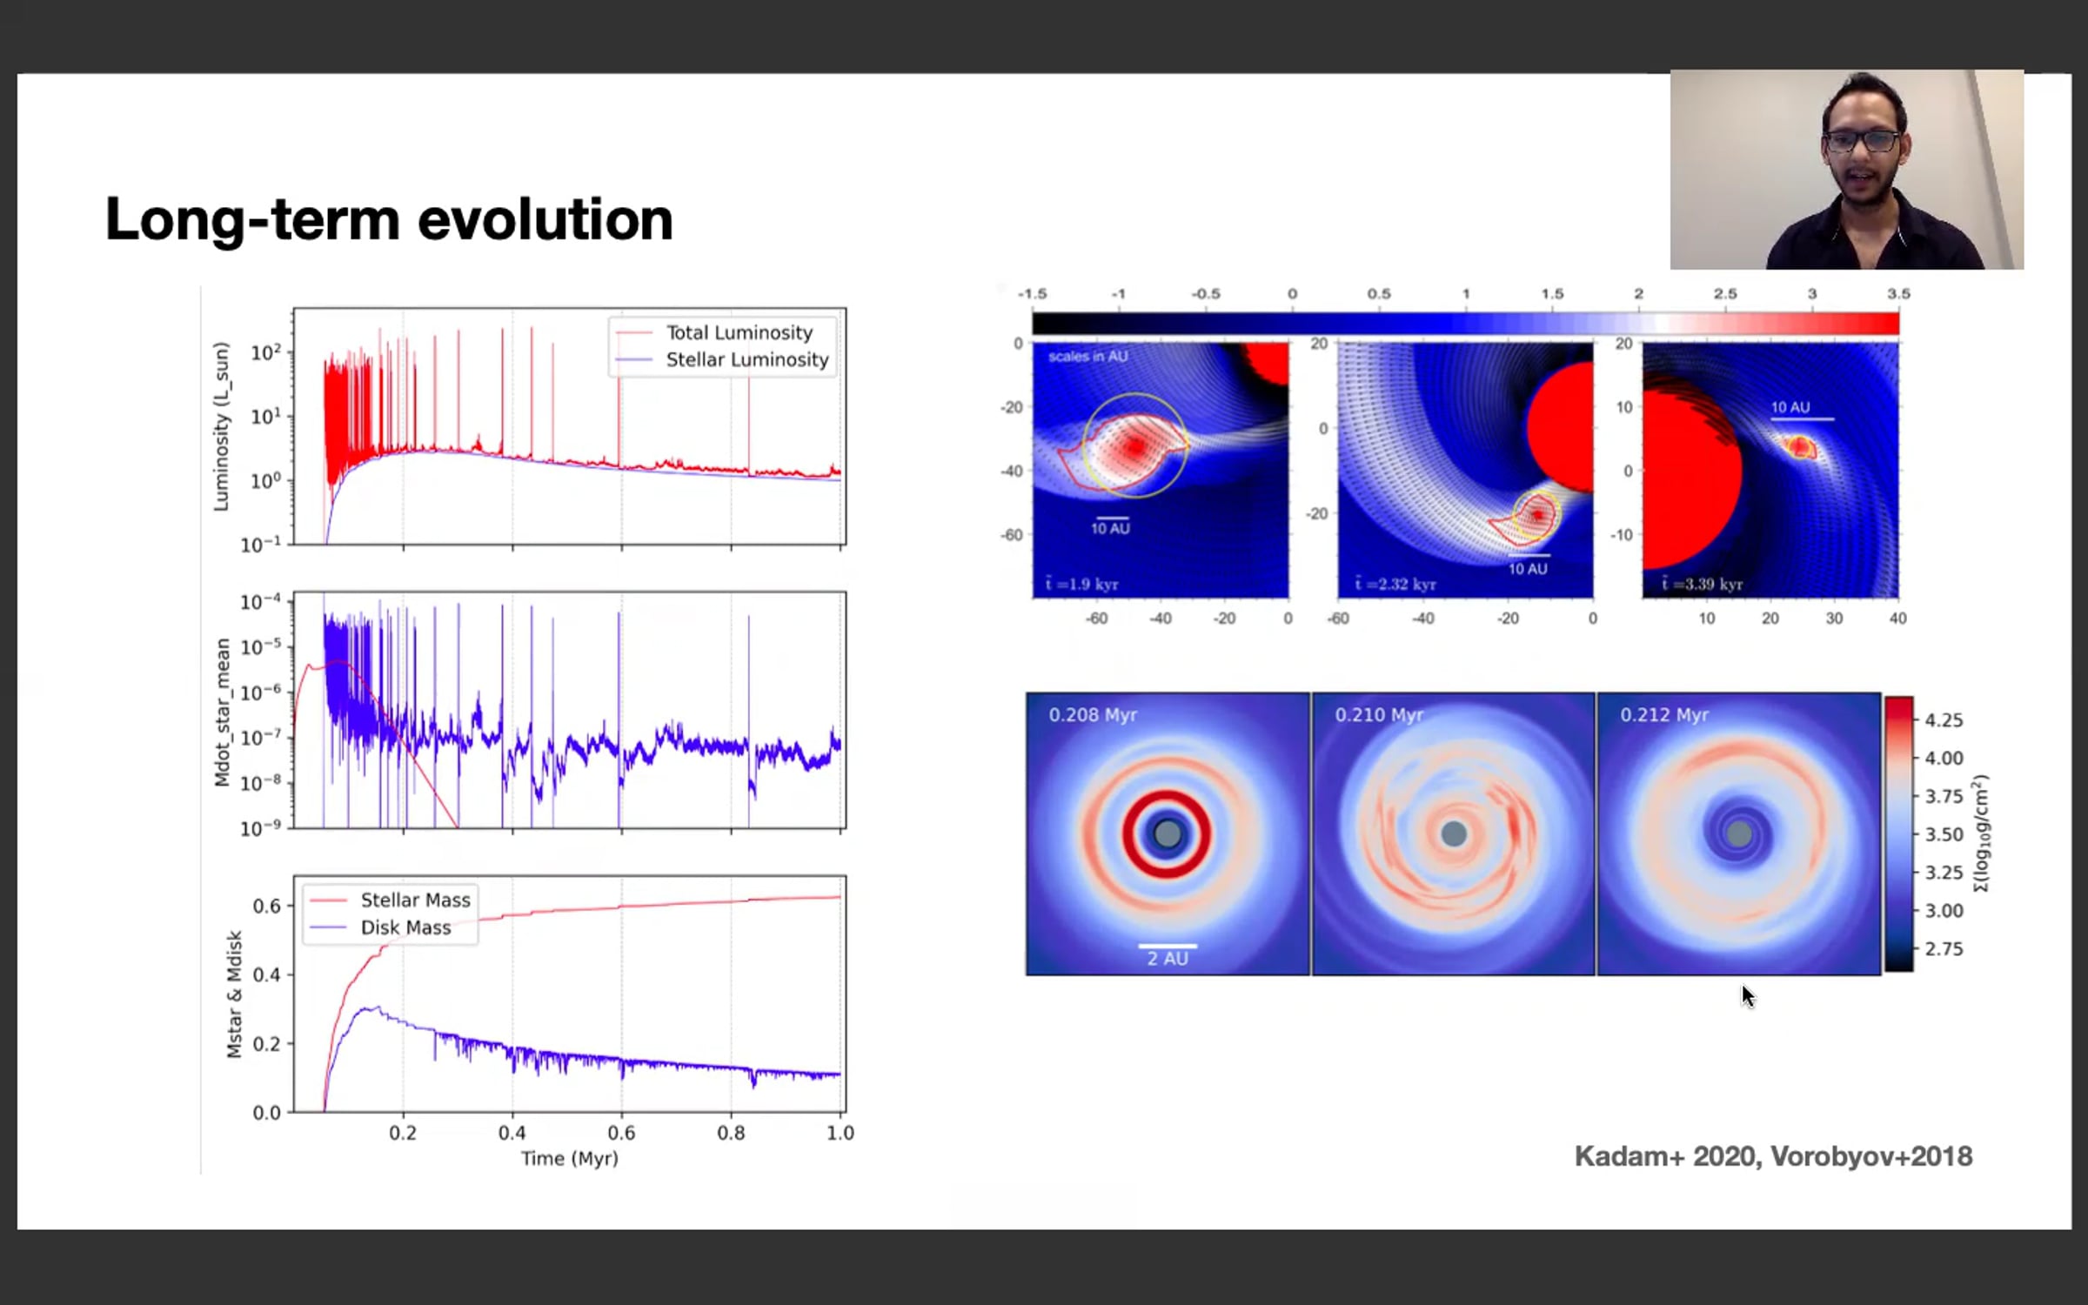Click the 0.212 Myr disk panel
The width and height of the screenshot is (2088, 1305).
click(x=1738, y=833)
